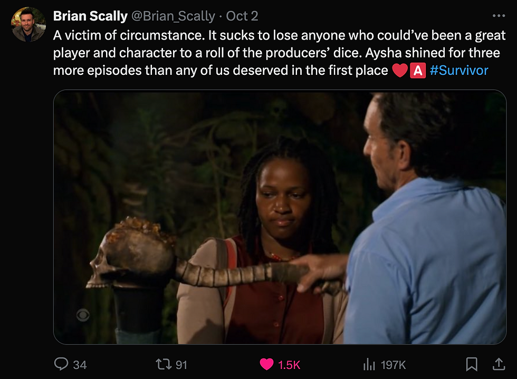Click the 1.5K likes count
517x379 pixels.
point(289,365)
